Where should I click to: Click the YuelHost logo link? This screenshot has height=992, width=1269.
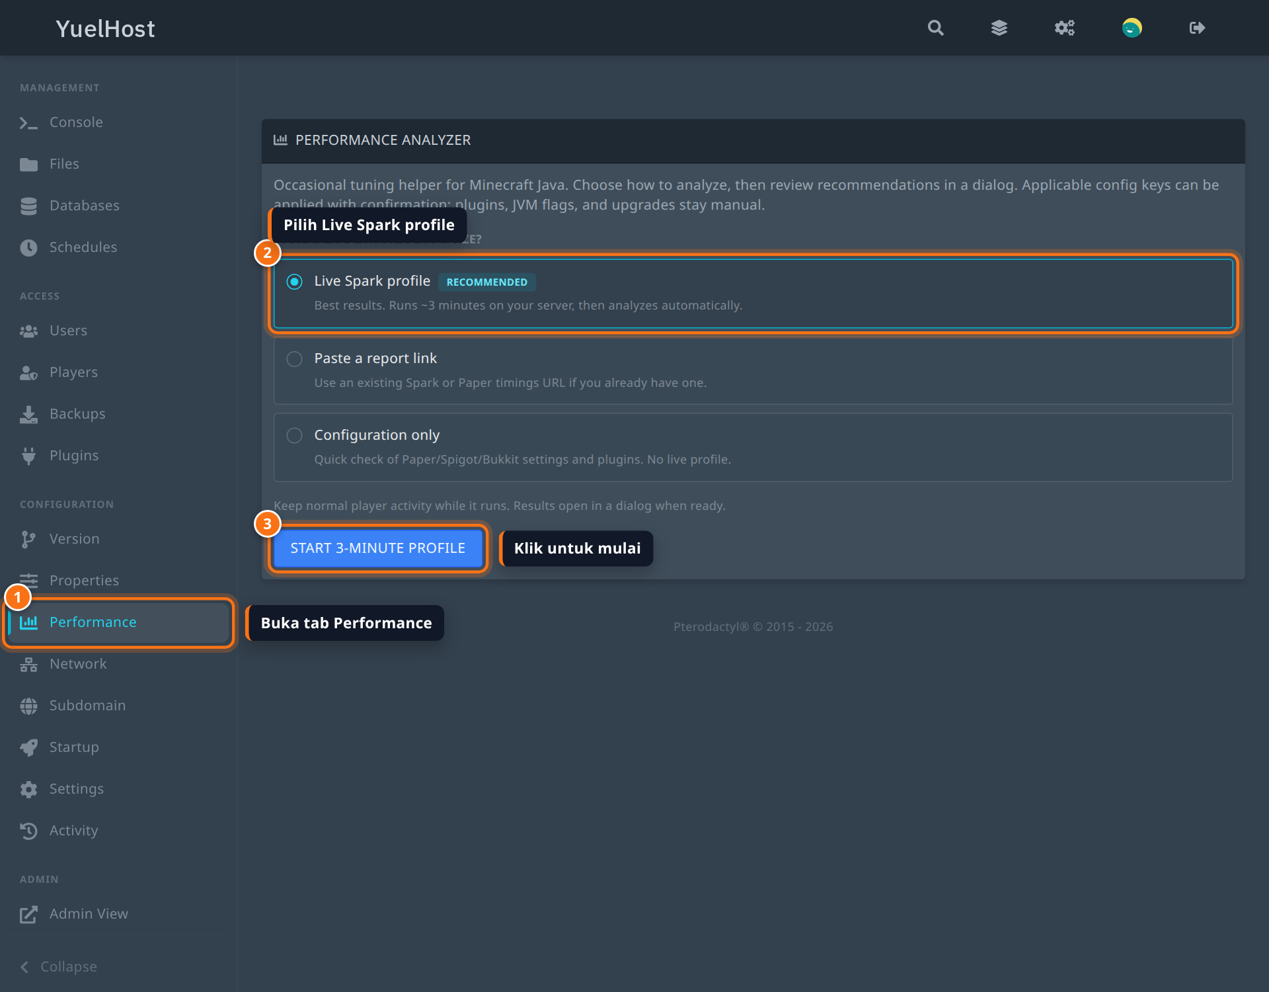[x=105, y=28]
